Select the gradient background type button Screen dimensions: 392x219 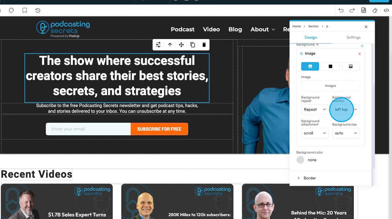350,66
